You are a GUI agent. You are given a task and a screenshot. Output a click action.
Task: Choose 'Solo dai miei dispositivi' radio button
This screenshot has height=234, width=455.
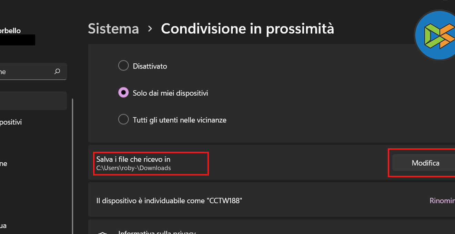point(123,93)
